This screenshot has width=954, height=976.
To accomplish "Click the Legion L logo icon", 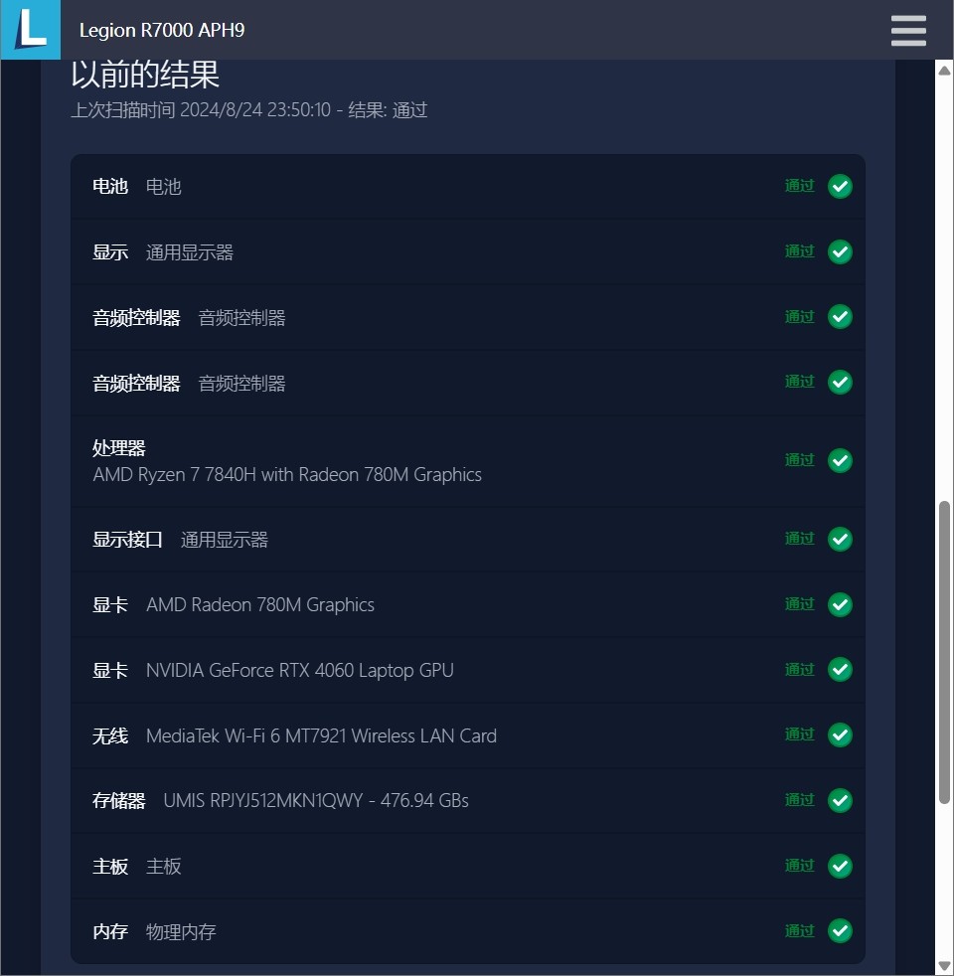I will (31, 29).
